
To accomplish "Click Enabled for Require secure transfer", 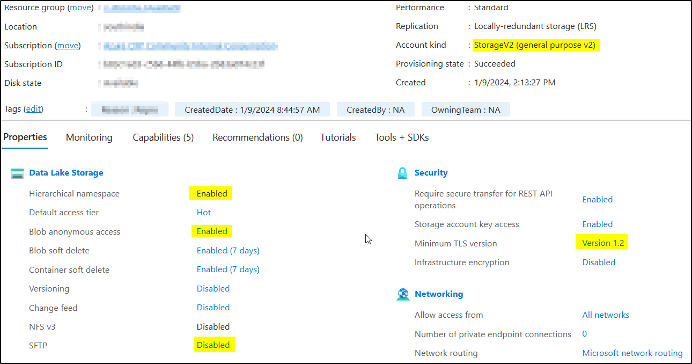I will [x=598, y=199].
